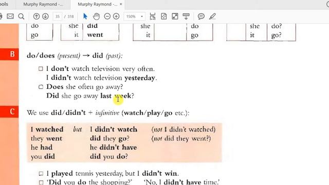Viewport: 329px width, 185px height.
Task: Click the print icon at toolbar edge
Action: click(1, 16)
